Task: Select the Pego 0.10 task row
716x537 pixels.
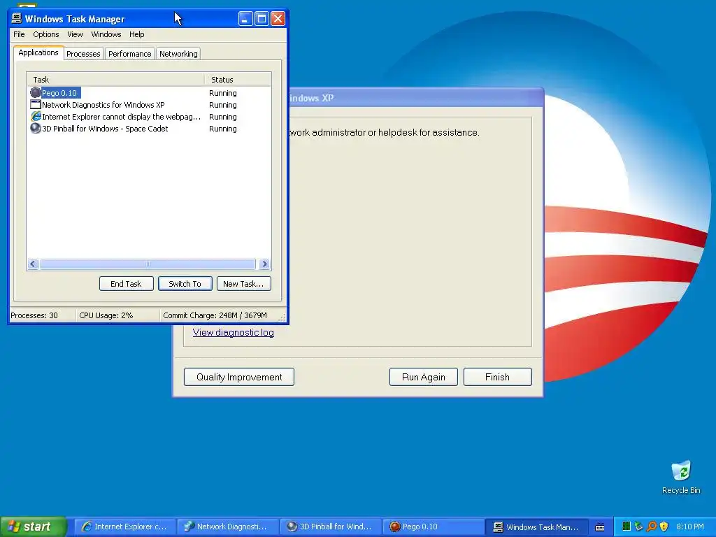Action: (149, 93)
